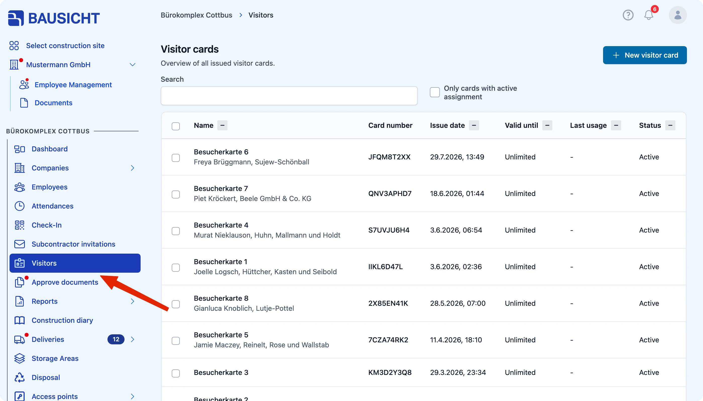Create a New visitor card

coord(645,55)
